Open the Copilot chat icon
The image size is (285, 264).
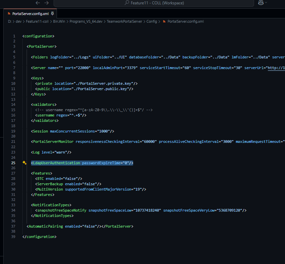(x=261, y=3)
